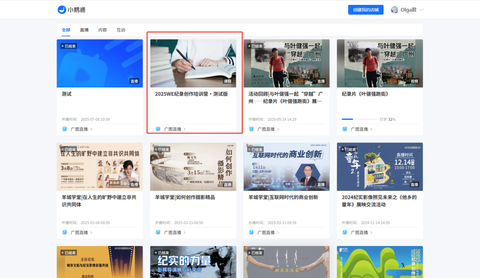The height and width of the screenshot is (278, 480).
Task: Click title 羊城学堂|互联网时代的商业创新
Action: pyautogui.click(x=283, y=197)
